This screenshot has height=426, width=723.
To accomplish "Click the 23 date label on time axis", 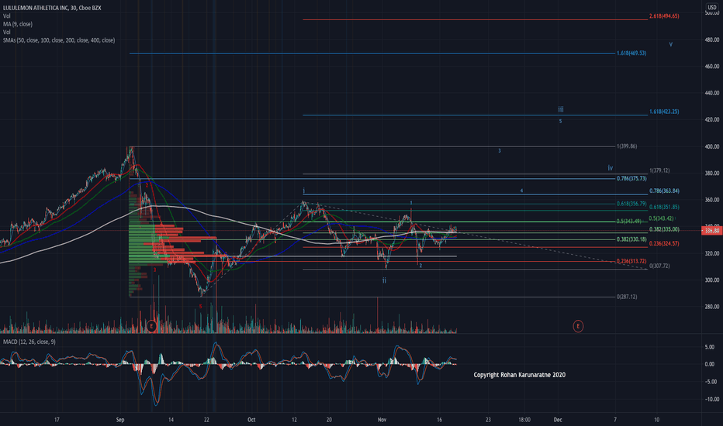I will pos(488,420).
